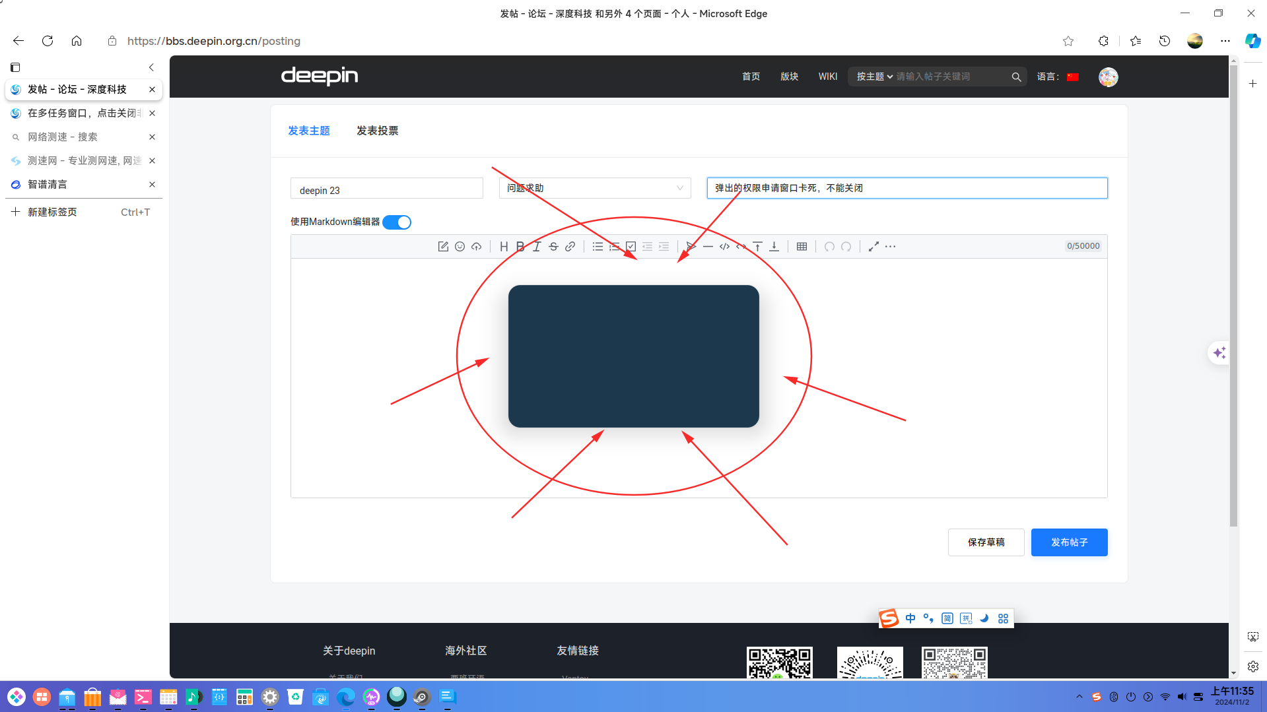1267x712 pixels.
Task: Change the forum language via flag
Action: pos(1073,77)
